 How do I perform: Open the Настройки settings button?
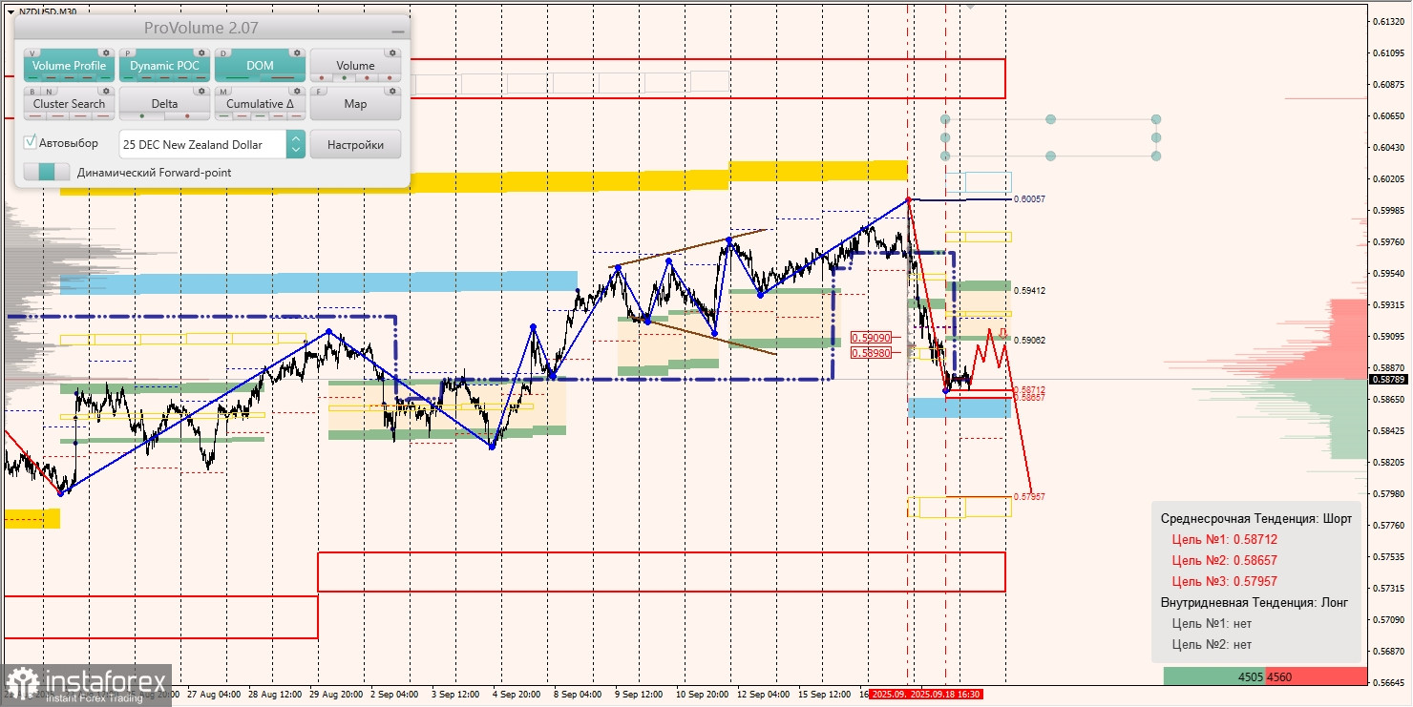coord(355,144)
